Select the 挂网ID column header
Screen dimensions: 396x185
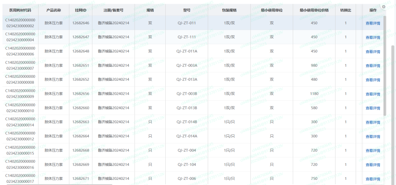(81, 10)
